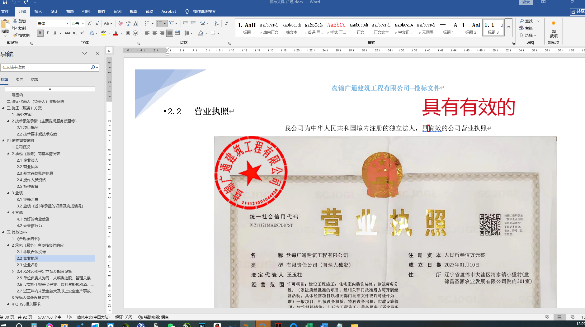Image resolution: width=585 pixels, height=327 pixels.
Task: Switch to Read Mode view in status bar
Action: coord(547,317)
